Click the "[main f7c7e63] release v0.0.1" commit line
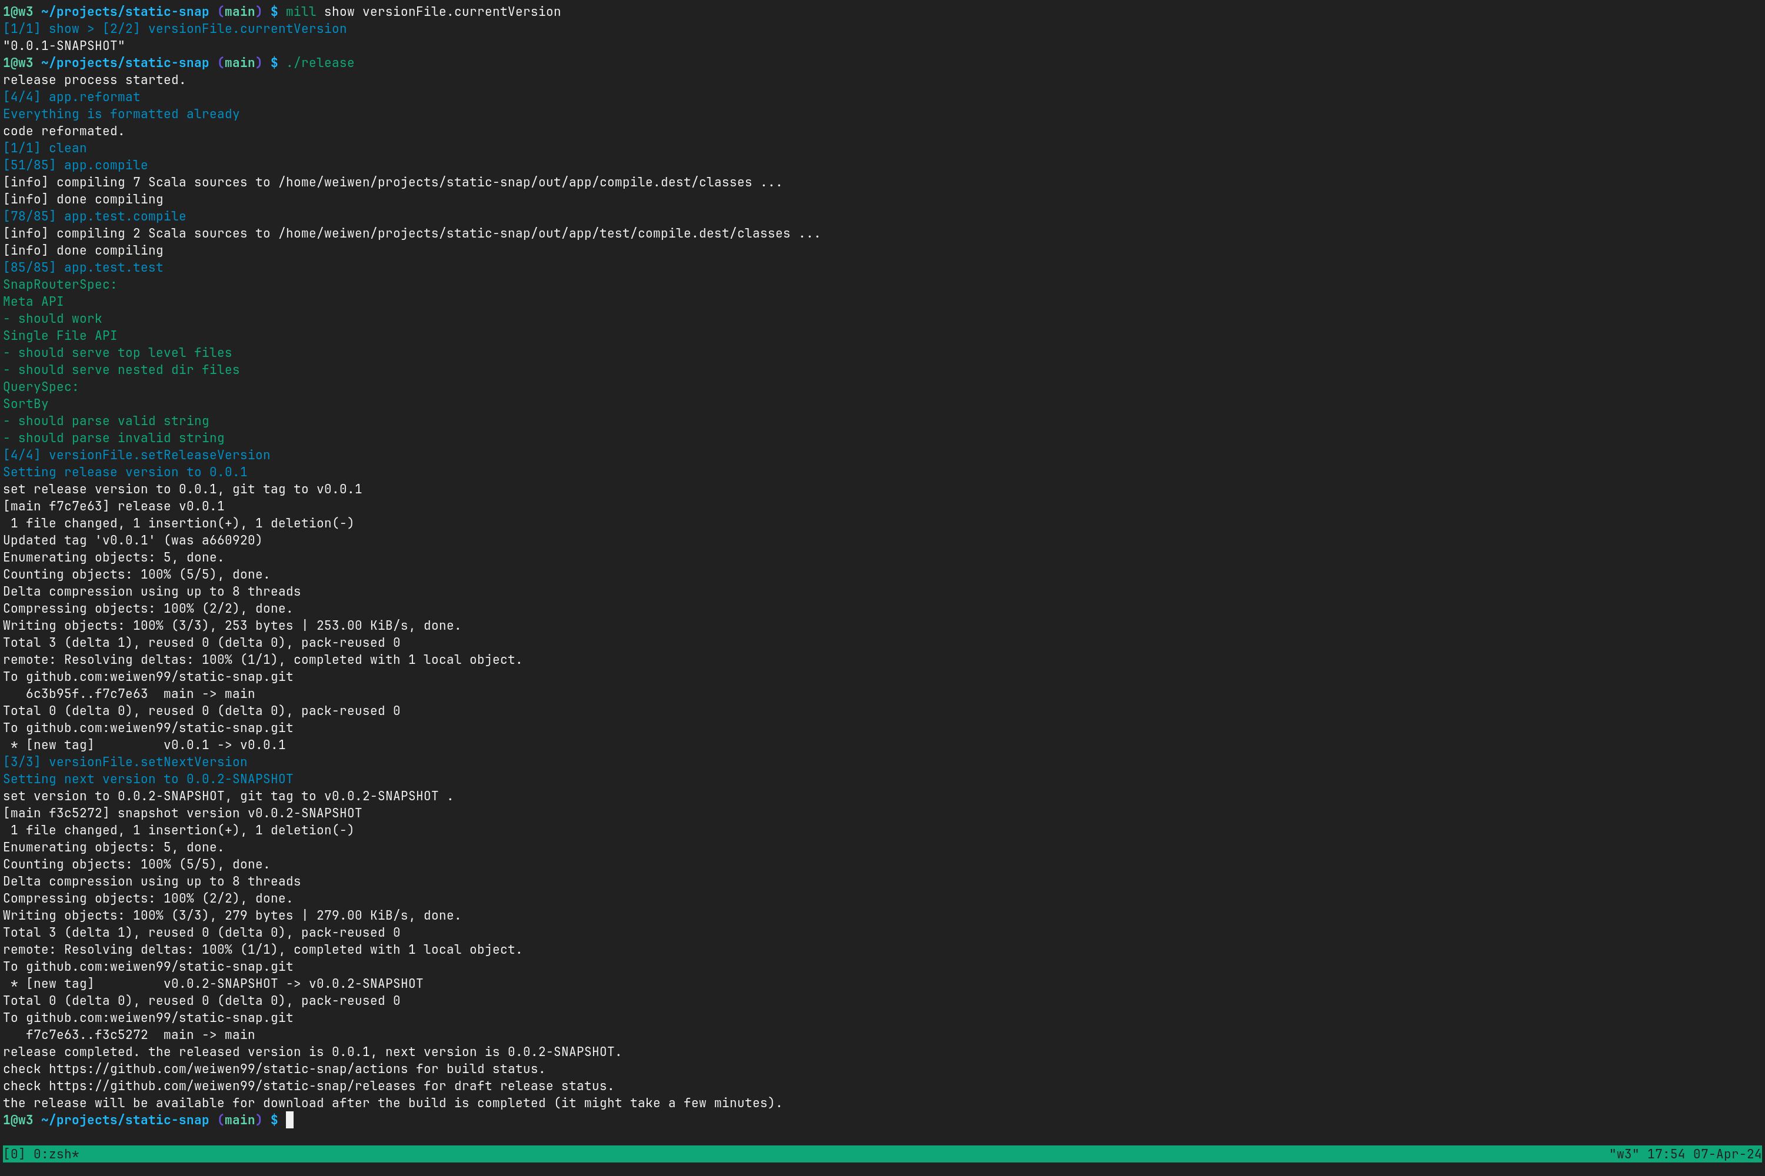Screen dimensions: 1765x1176 click(114, 506)
